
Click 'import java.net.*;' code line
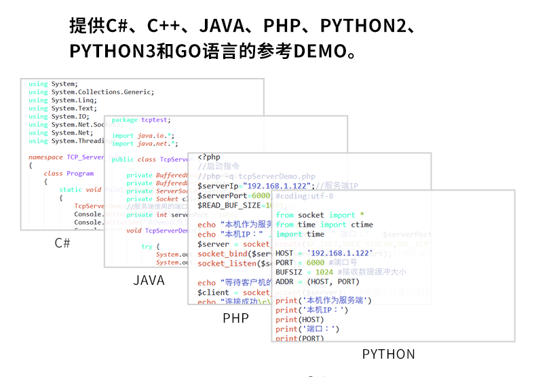pos(145,144)
